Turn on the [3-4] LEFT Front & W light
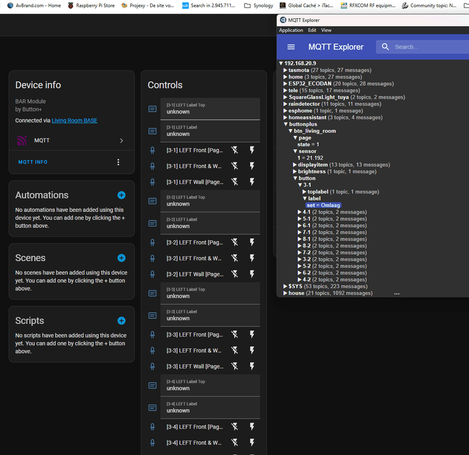The height and width of the screenshot is (455, 469). tap(252, 442)
